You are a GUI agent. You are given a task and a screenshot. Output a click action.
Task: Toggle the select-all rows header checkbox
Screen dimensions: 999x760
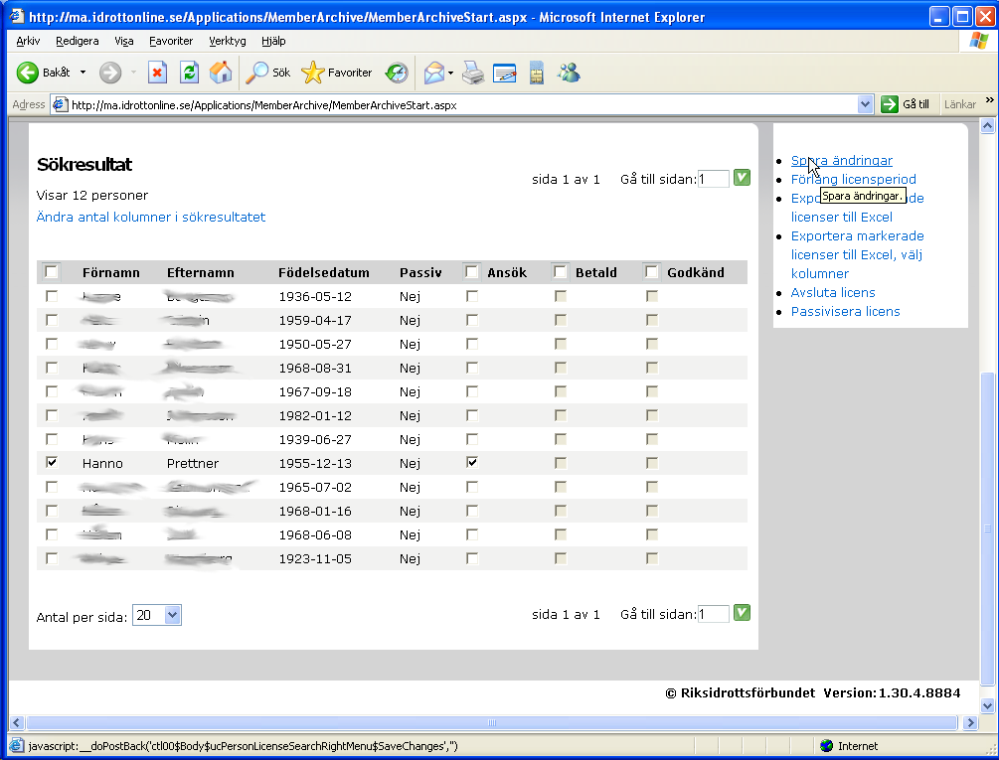click(52, 272)
